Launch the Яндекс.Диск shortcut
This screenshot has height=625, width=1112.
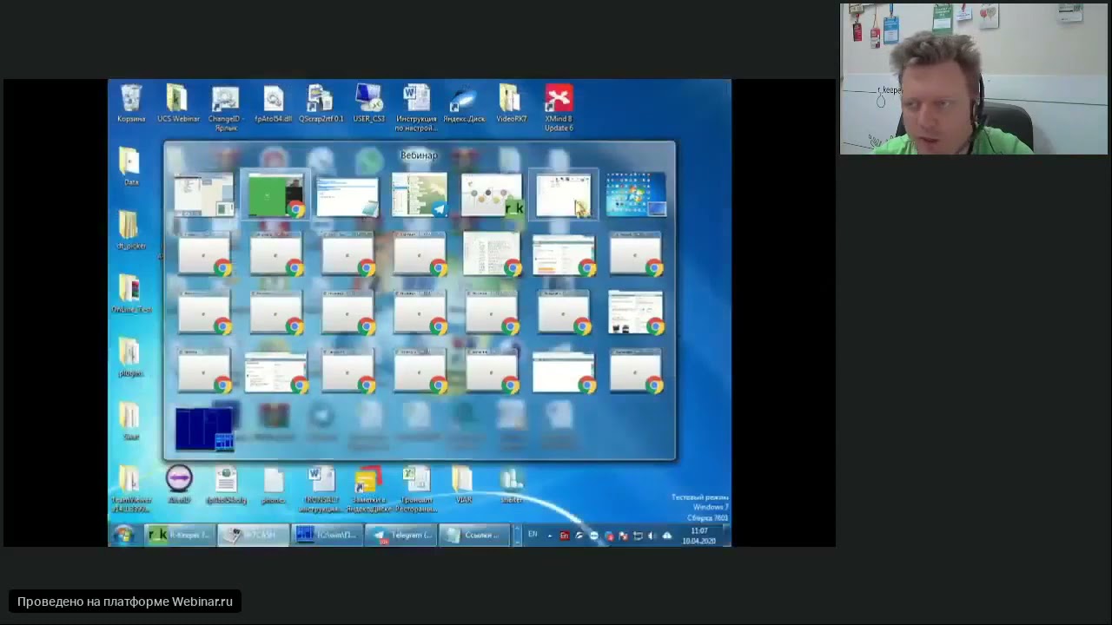464,103
